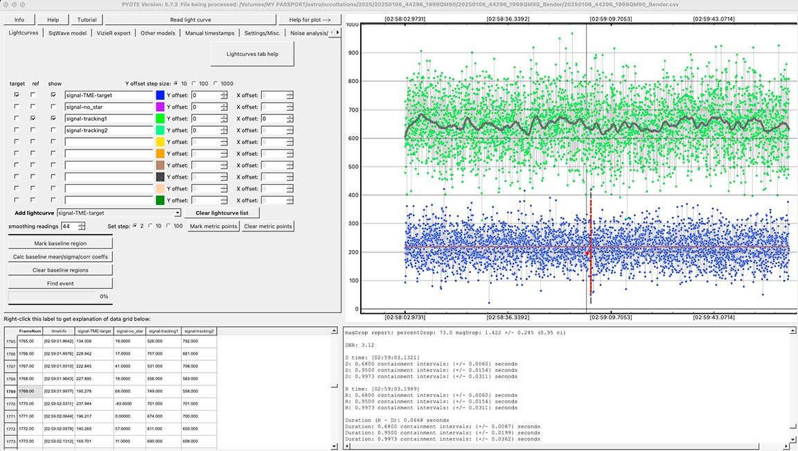Switch to Other models tab
The height and width of the screenshot is (451, 798).
(158, 33)
